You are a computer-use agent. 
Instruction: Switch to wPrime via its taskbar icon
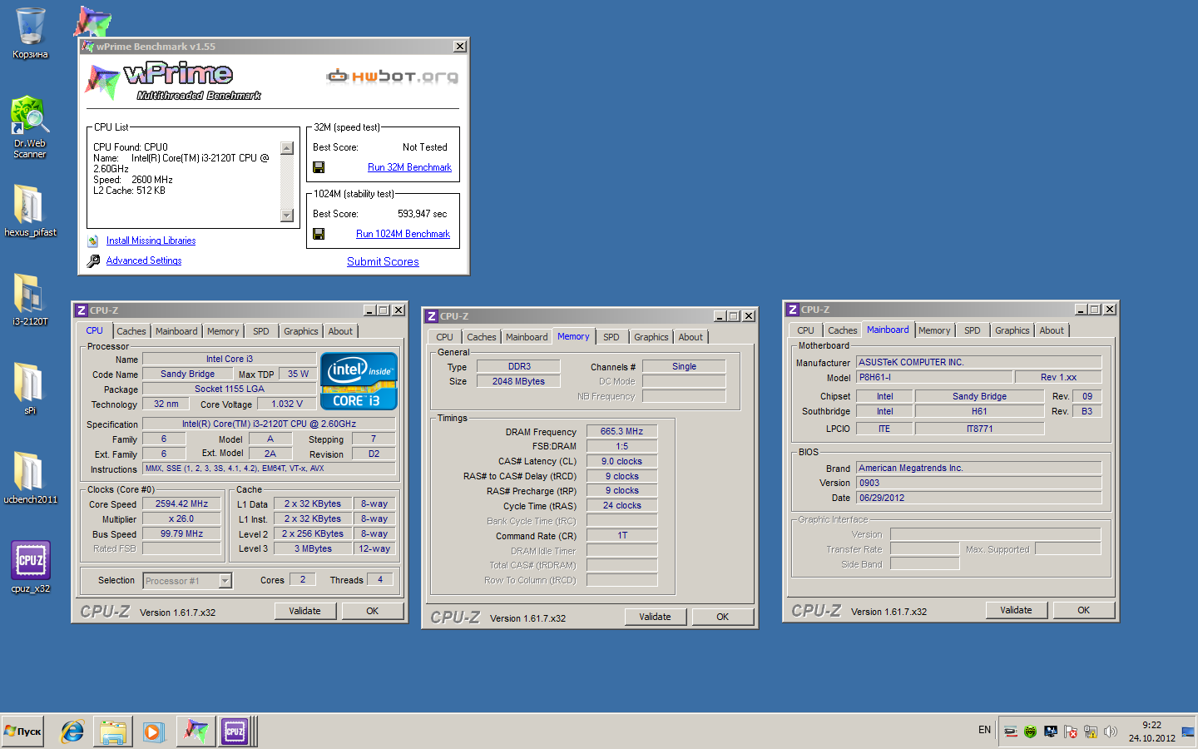click(196, 732)
